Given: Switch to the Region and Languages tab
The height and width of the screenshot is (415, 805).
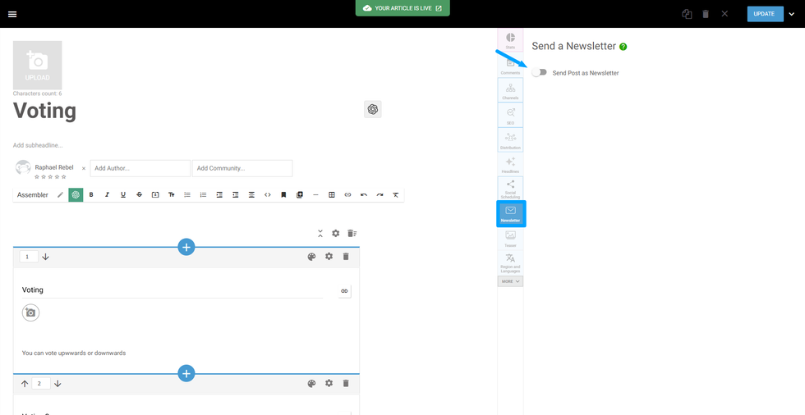Looking at the screenshot, I should [510, 262].
